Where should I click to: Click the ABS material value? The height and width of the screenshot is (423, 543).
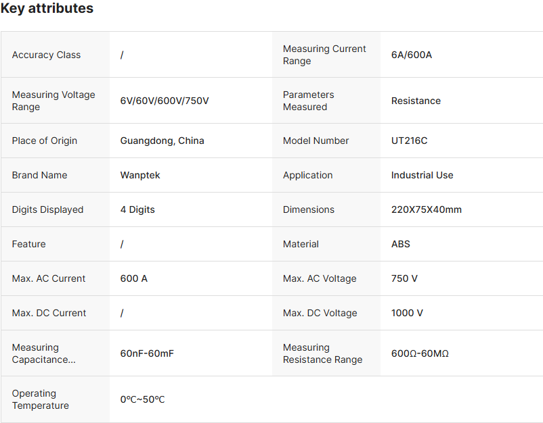401,244
